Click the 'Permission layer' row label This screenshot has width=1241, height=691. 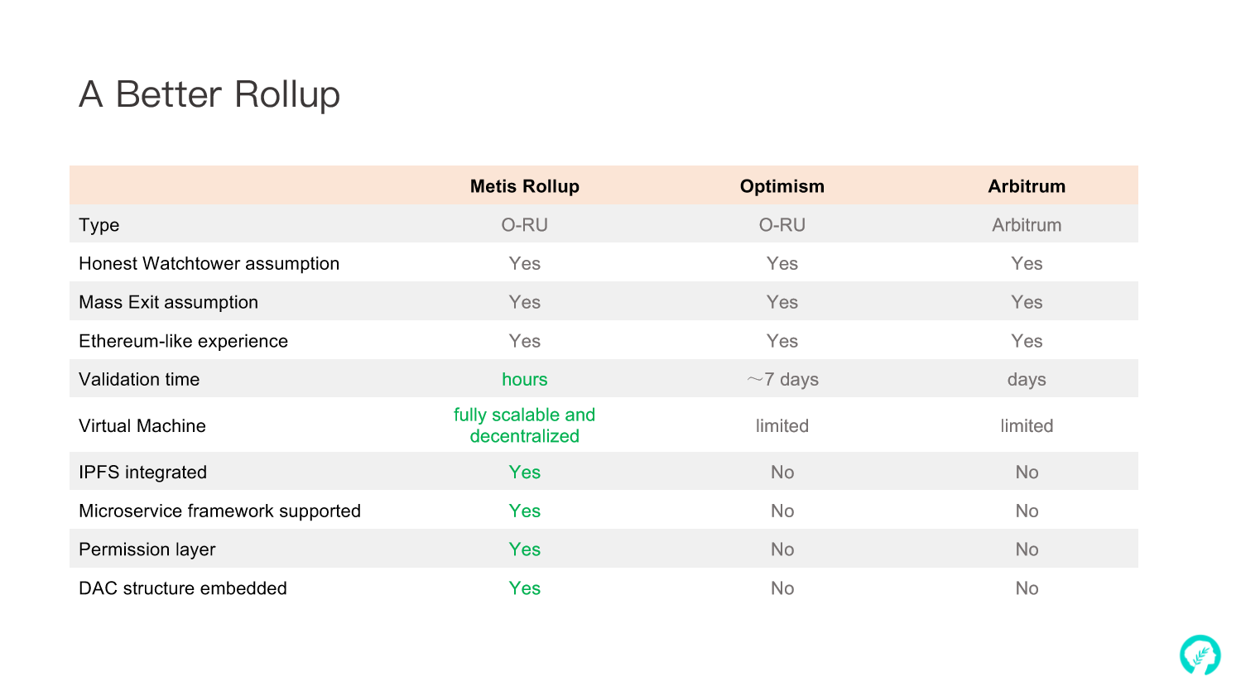pyautogui.click(x=147, y=549)
